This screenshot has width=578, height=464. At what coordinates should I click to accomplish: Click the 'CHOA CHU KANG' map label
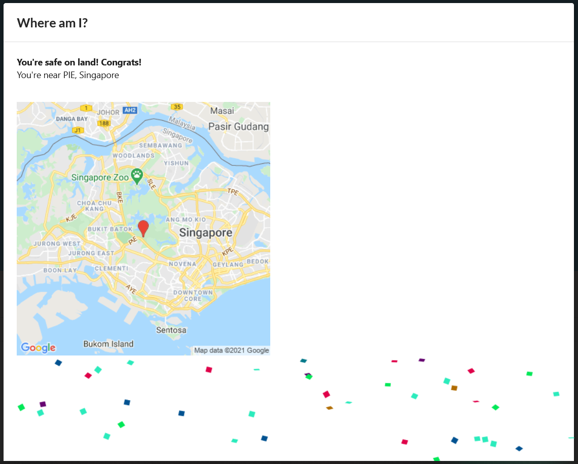click(x=94, y=206)
